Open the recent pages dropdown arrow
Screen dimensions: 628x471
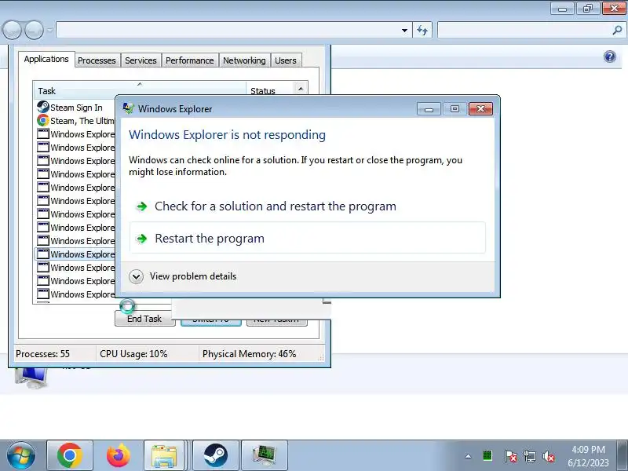50,31
